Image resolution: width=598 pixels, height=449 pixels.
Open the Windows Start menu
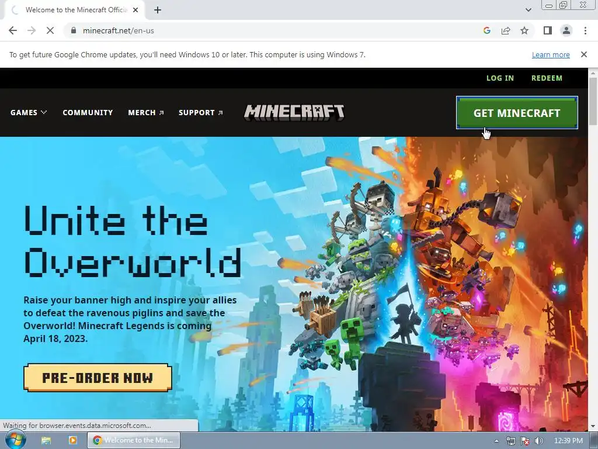pyautogui.click(x=16, y=440)
